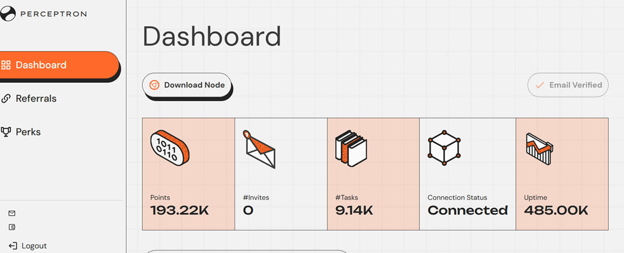624x253 pixels.
Task: Click the wallet icon in the sidebar
Action: [x=12, y=227]
